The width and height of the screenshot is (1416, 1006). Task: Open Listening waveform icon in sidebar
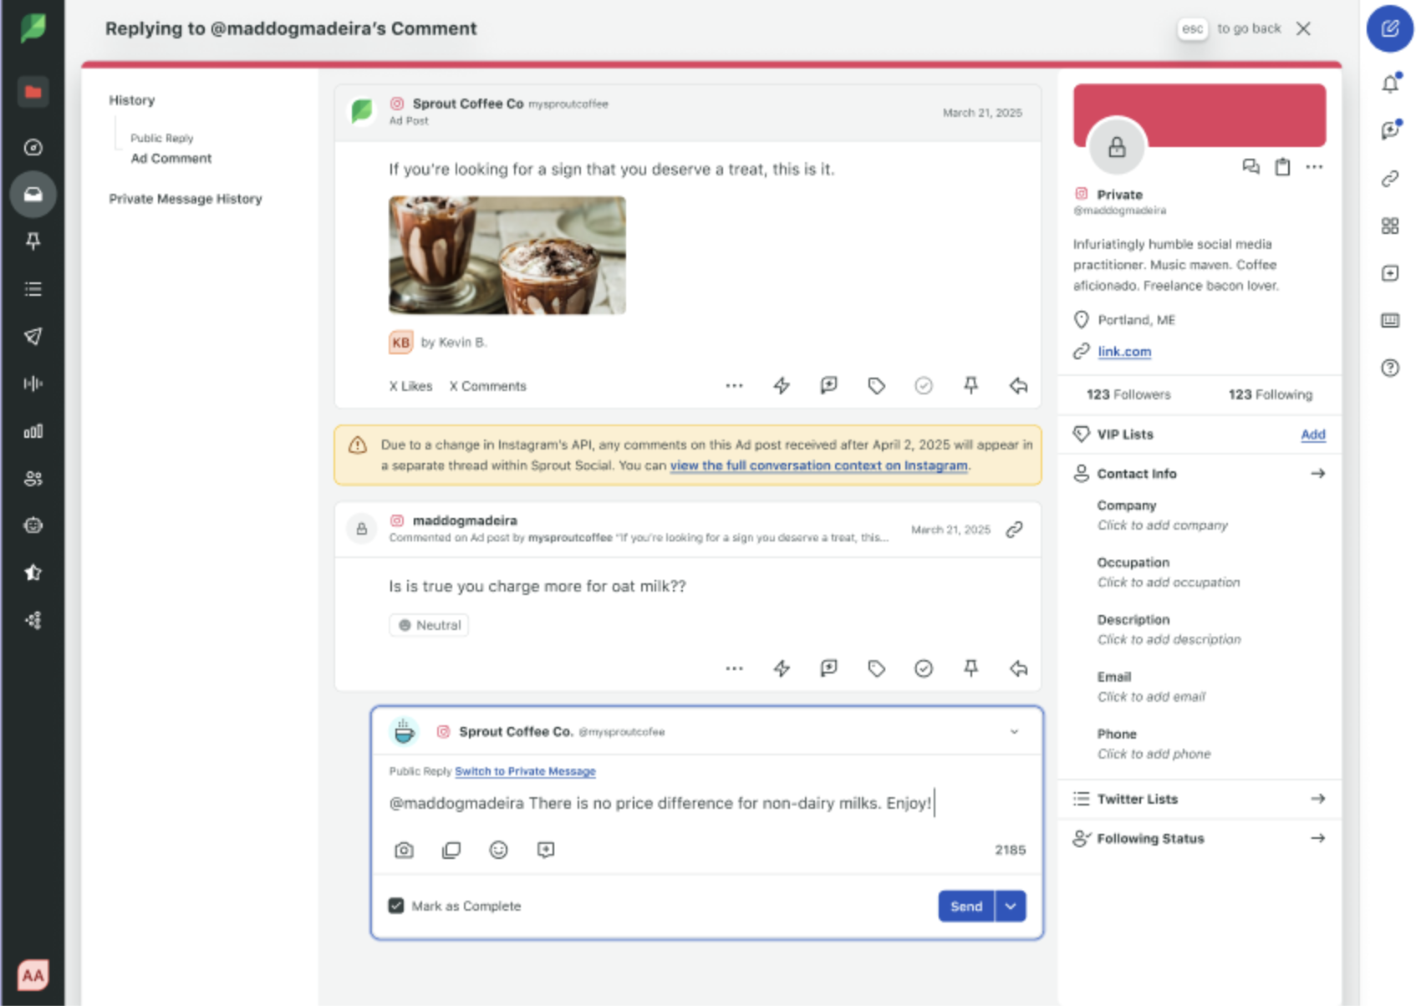(33, 384)
